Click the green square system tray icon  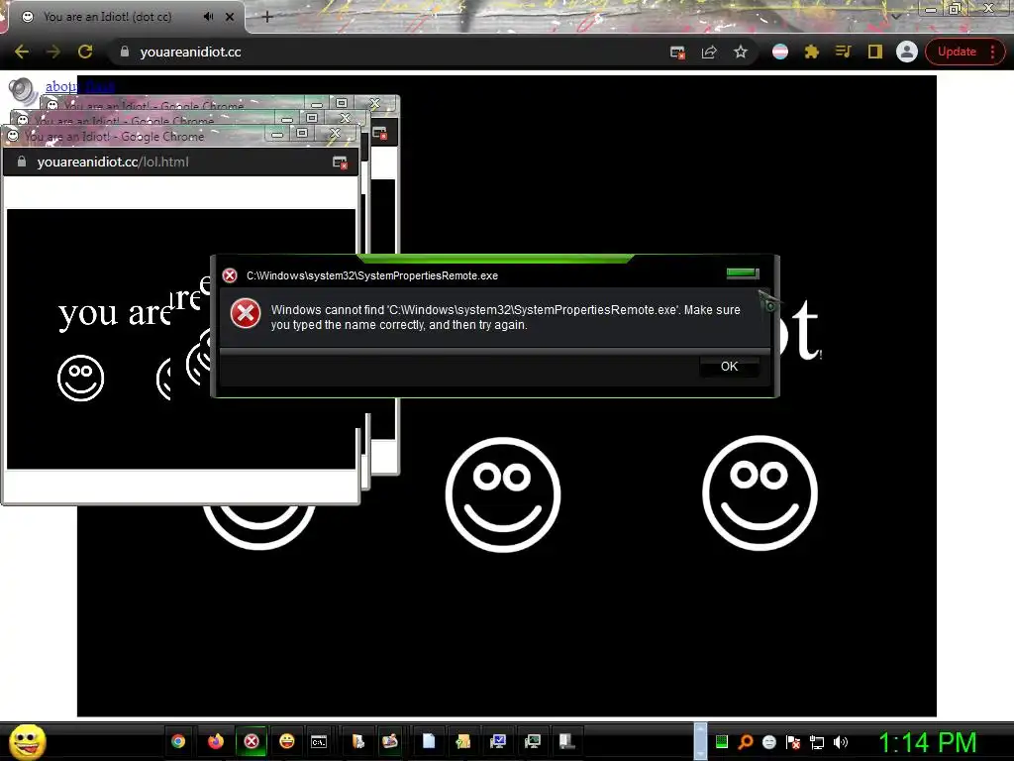(x=722, y=742)
